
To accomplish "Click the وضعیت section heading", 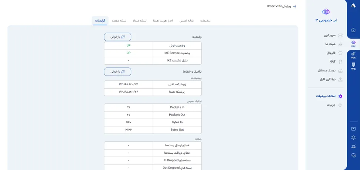I will (x=197, y=37).
